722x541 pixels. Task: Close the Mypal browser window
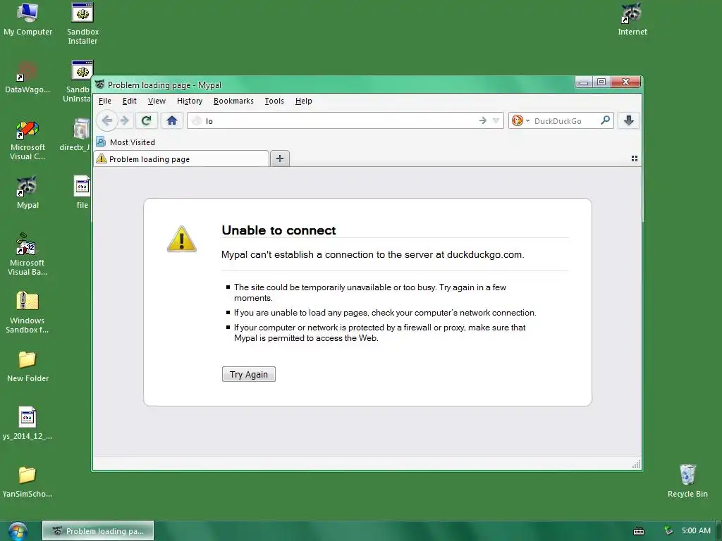point(625,82)
